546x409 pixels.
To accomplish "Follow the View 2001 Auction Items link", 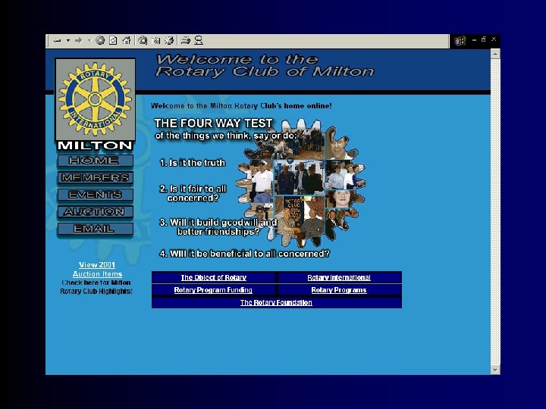I will (x=97, y=269).
